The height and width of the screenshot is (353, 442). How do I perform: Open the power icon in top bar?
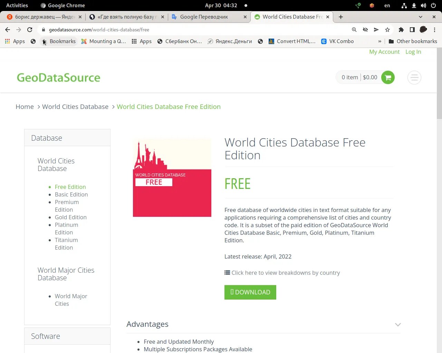click(x=433, y=6)
